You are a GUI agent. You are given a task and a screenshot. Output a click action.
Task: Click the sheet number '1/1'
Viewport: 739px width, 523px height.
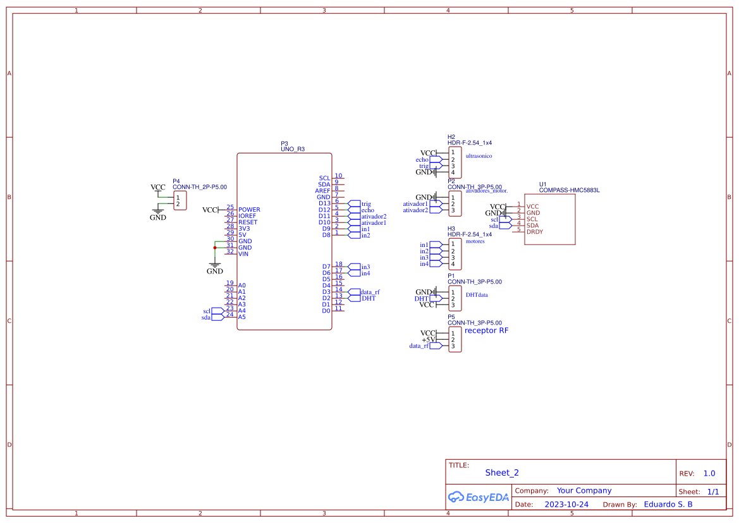713,491
